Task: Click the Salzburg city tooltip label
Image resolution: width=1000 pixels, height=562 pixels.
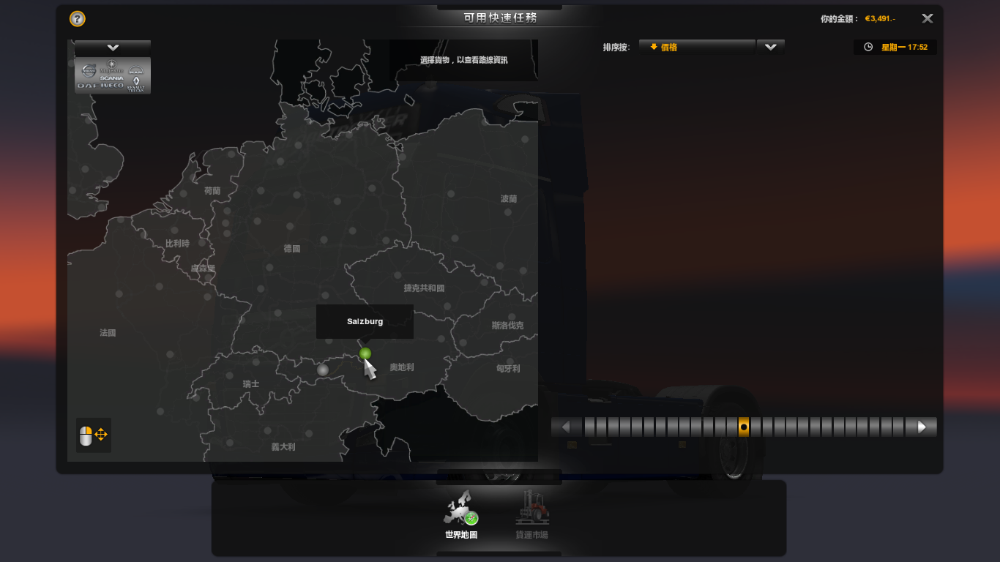Action: tap(365, 321)
